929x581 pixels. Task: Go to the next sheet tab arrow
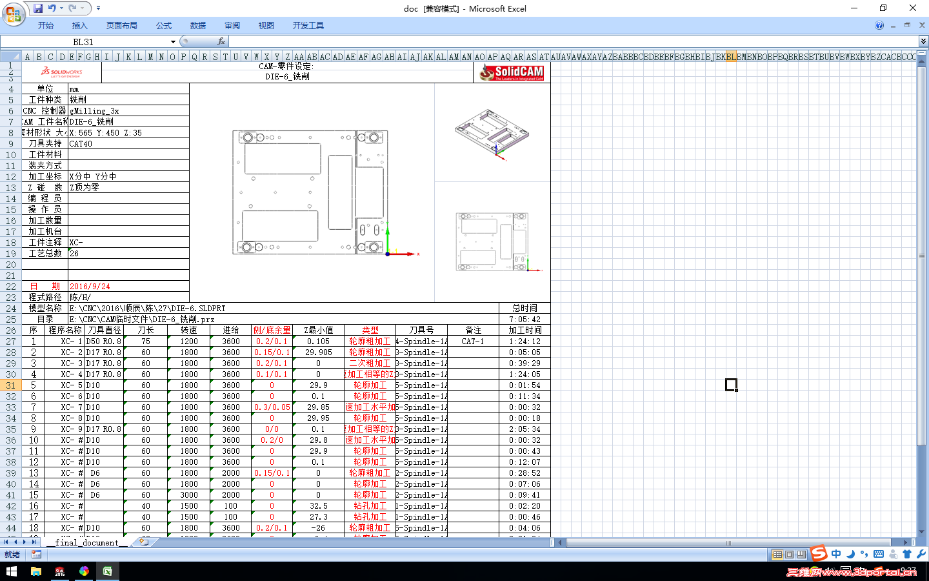(25, 543)
